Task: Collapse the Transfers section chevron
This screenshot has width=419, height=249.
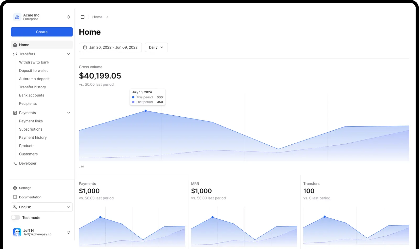Action: 69,54
